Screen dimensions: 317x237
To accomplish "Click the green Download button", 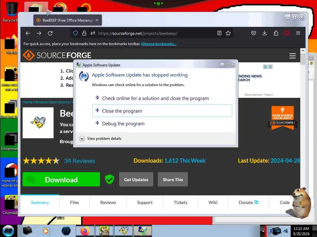I will [61, 179].
